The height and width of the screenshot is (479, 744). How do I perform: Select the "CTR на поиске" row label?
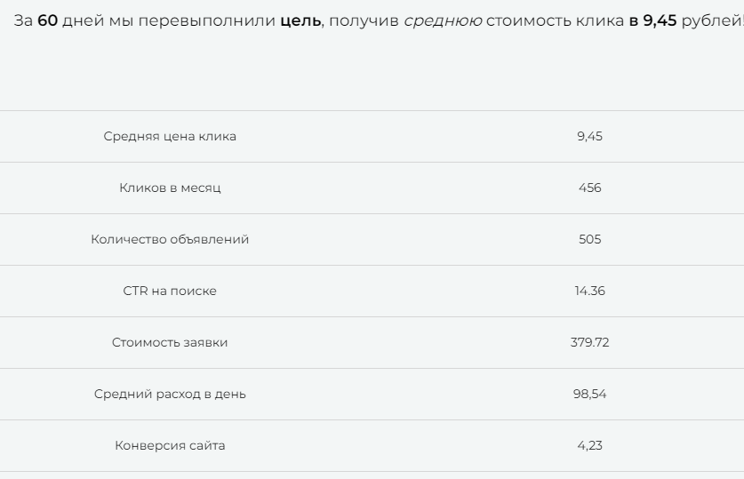(170, 291)
